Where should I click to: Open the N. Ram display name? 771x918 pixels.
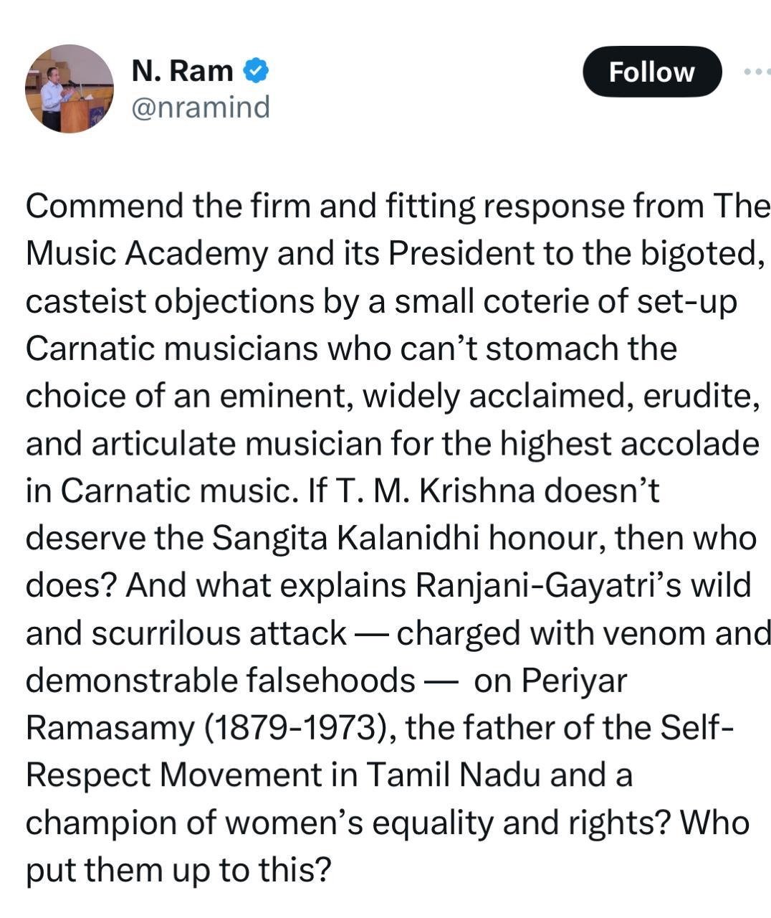[182, 71]
